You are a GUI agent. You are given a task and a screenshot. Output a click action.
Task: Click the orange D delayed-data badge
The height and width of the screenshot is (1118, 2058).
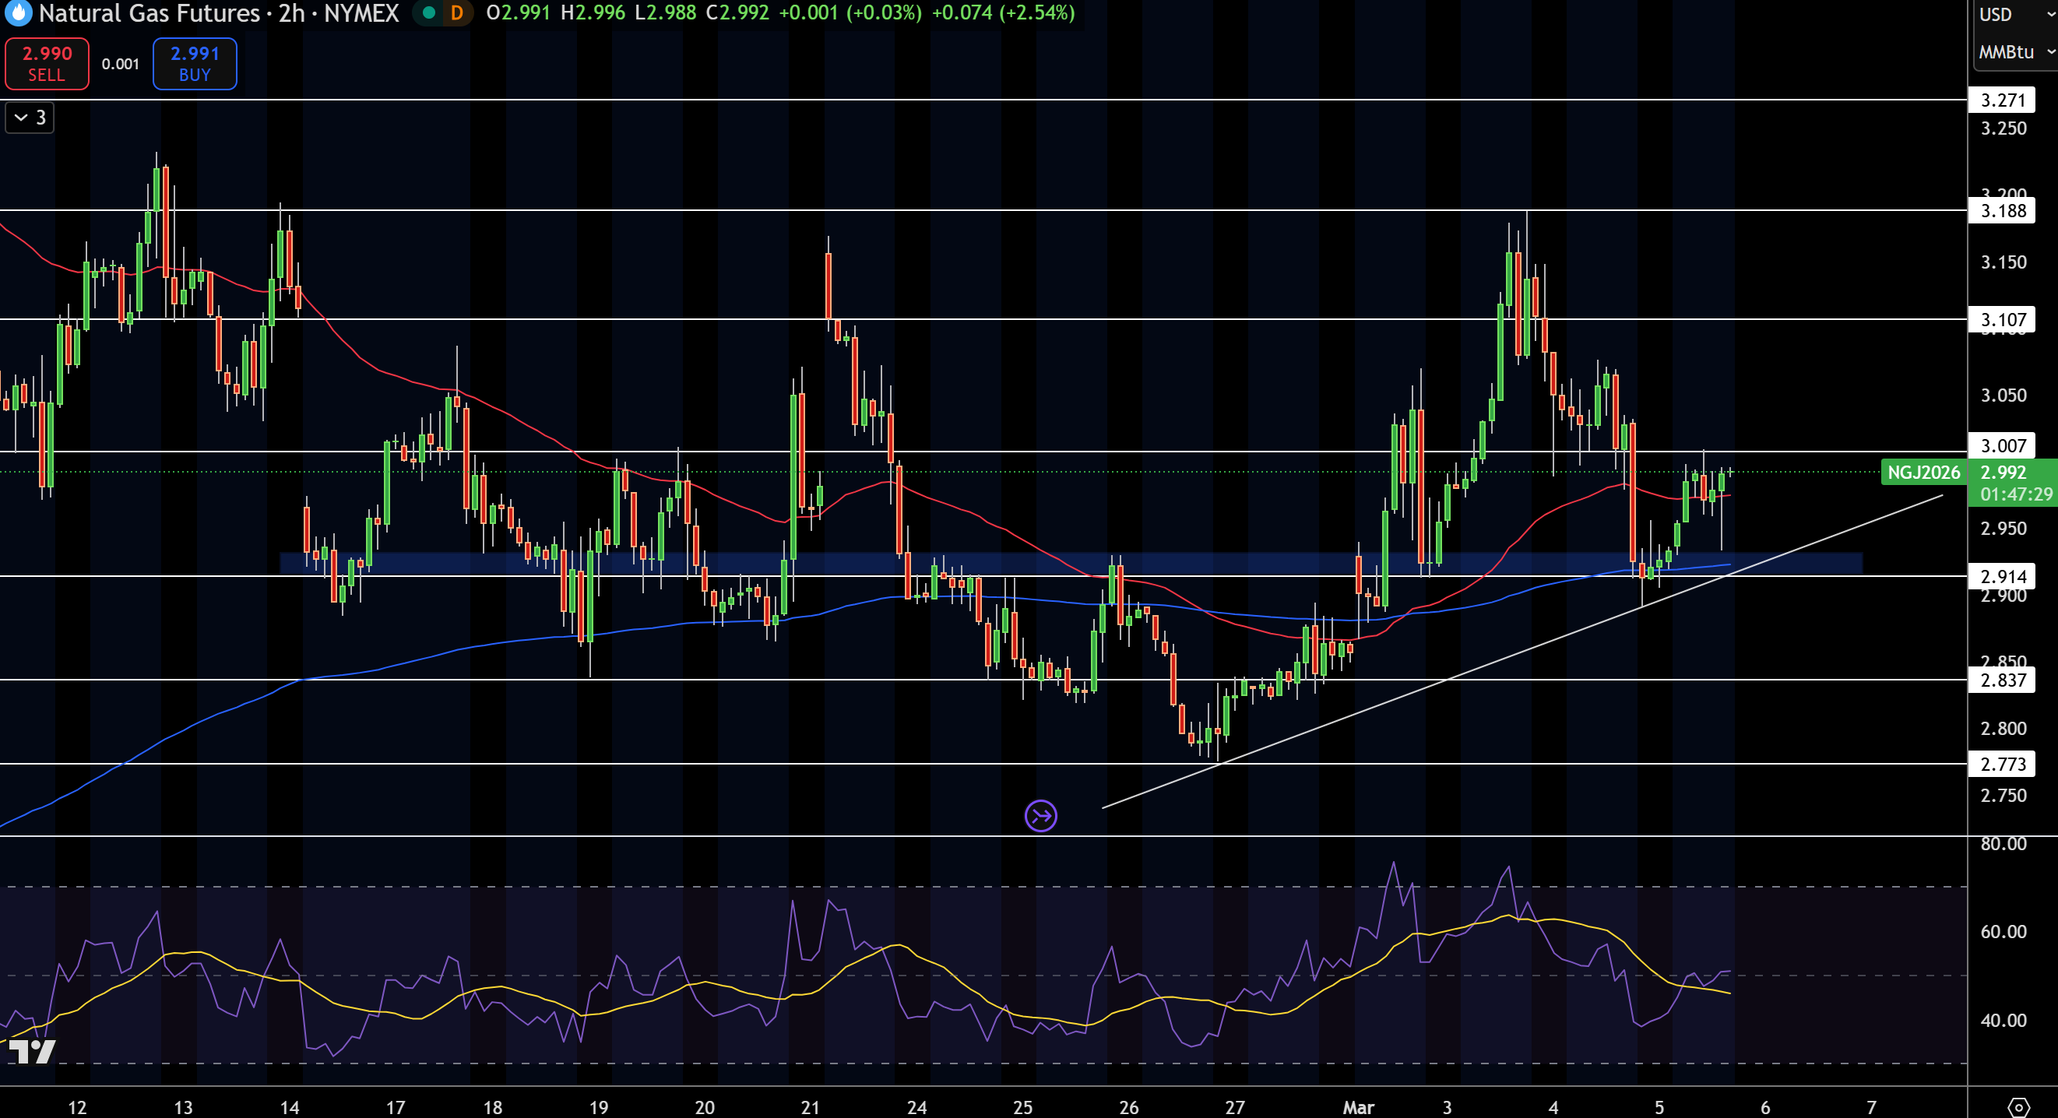(457, 12)
